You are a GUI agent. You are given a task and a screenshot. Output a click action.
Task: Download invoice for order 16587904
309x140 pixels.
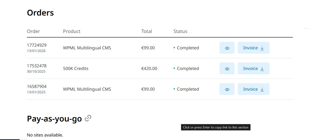[253, 89]
